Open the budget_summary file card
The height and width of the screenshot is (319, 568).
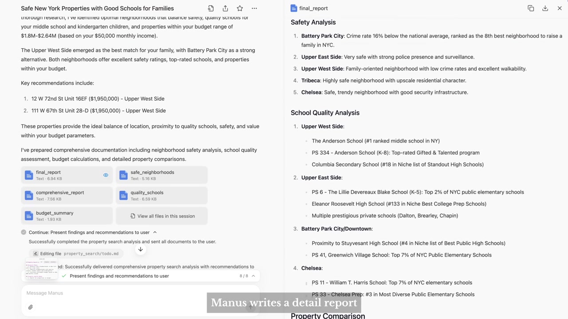pyautogui.click(x=67, y=216)
